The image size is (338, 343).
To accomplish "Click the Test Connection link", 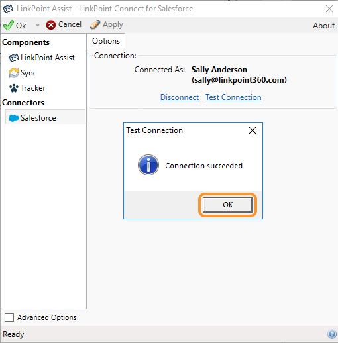I will (x=233, y=97).
